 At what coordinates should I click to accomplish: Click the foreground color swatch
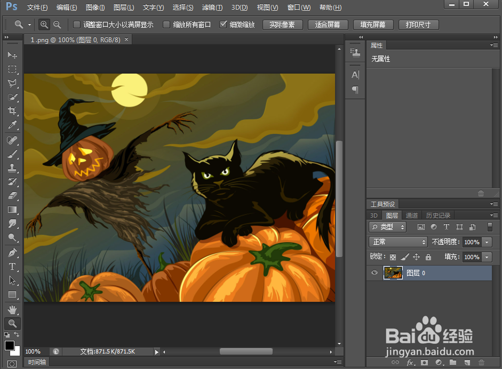9,346
